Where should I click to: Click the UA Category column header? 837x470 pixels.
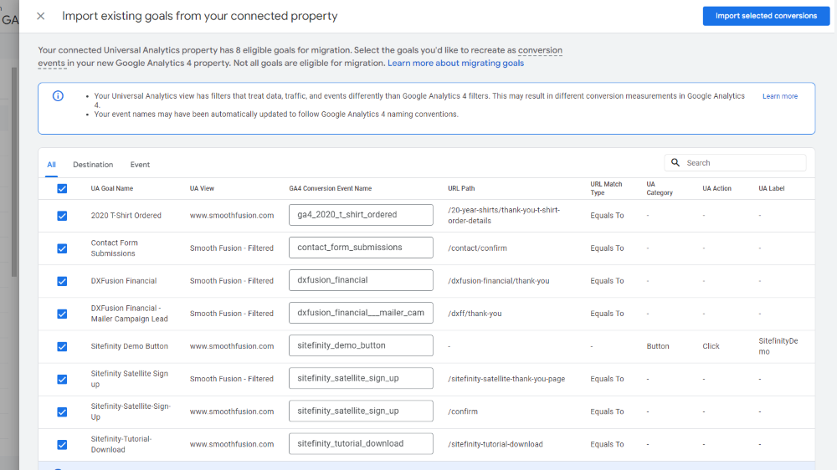pos(660,188)
